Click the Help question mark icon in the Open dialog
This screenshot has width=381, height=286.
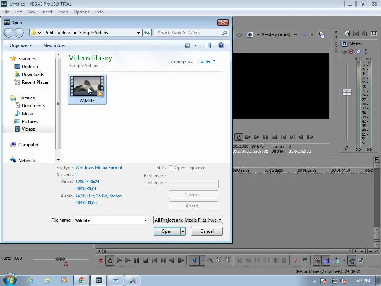(x=221, y=45)
